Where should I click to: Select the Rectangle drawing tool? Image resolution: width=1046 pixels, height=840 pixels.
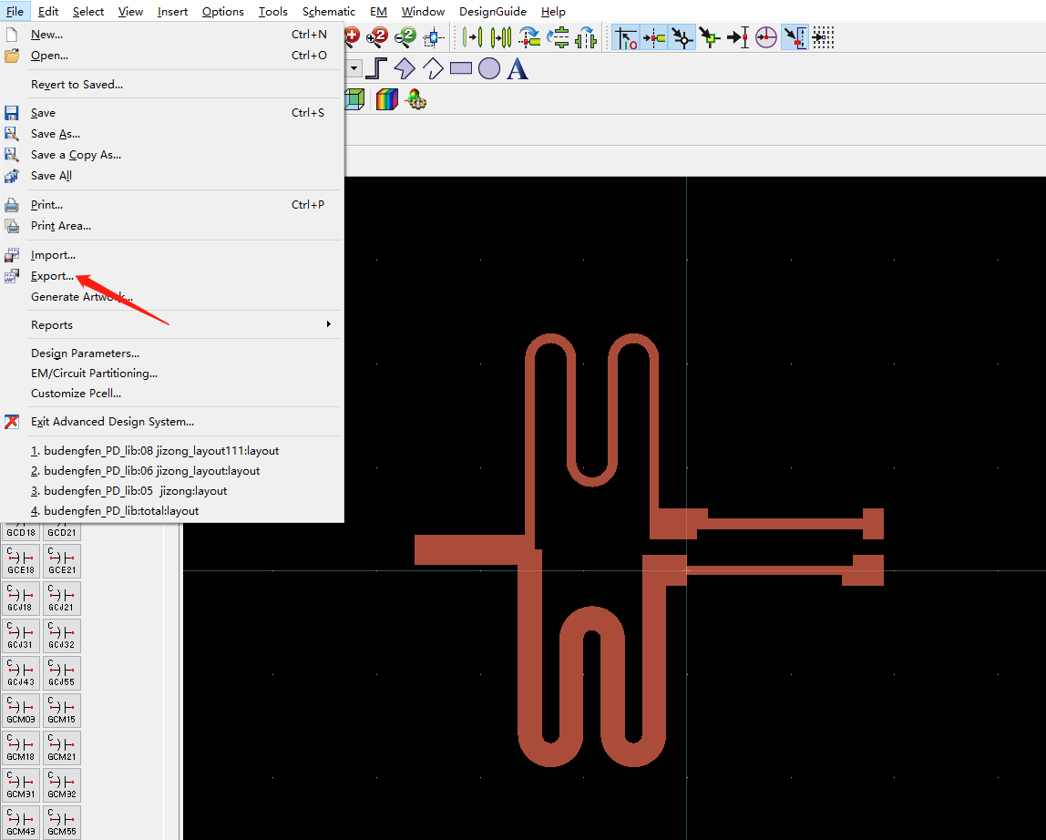click(x=461, y=68)
